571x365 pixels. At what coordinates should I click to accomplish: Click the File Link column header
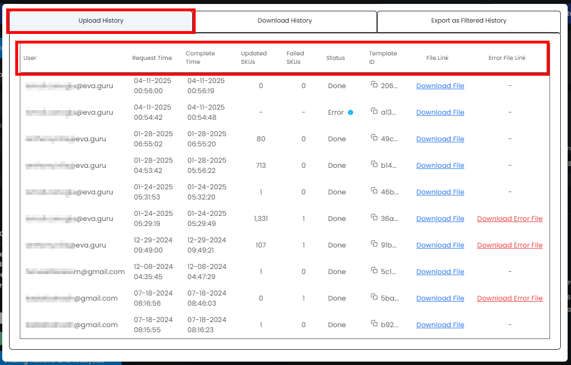(x=438, y=58)
